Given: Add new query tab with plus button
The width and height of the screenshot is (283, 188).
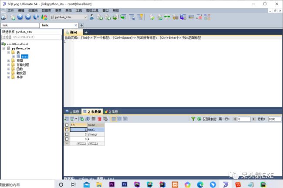Looking at the screenshot, I should click(x=86, y=32).
